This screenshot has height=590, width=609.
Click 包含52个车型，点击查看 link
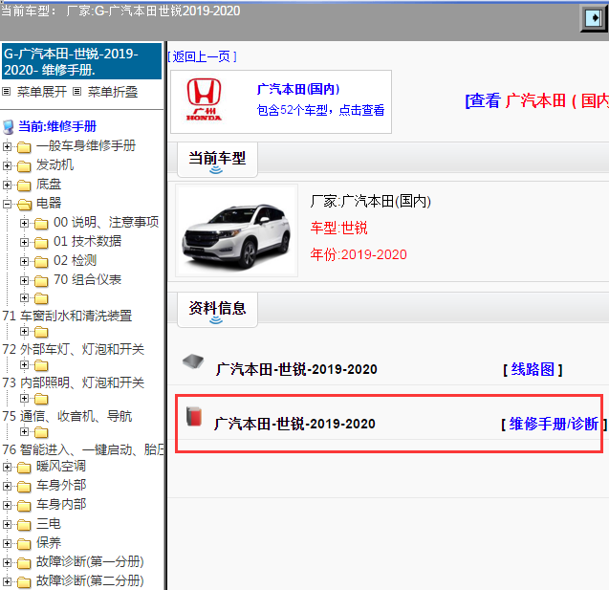[x=320, y=110]
